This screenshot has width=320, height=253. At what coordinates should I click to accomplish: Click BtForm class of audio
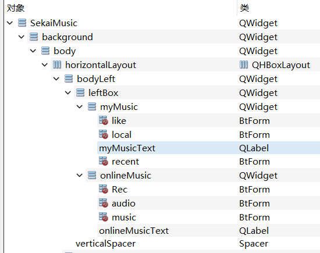coord(254,204)
